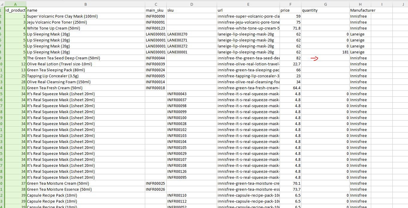408x208 pixels.
Task: Select cell "White Tone Up Cream (50ml)"
Action: [x=86, y=28]
